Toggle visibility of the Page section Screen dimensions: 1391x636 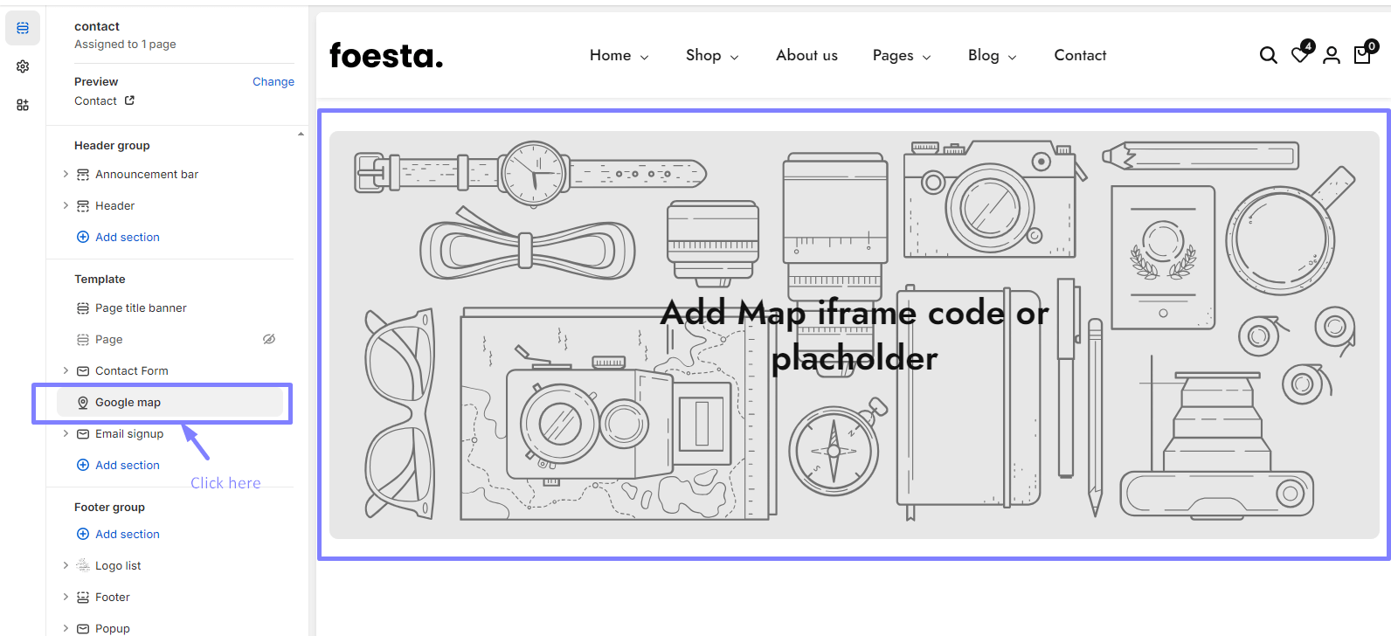click(269, 339)
